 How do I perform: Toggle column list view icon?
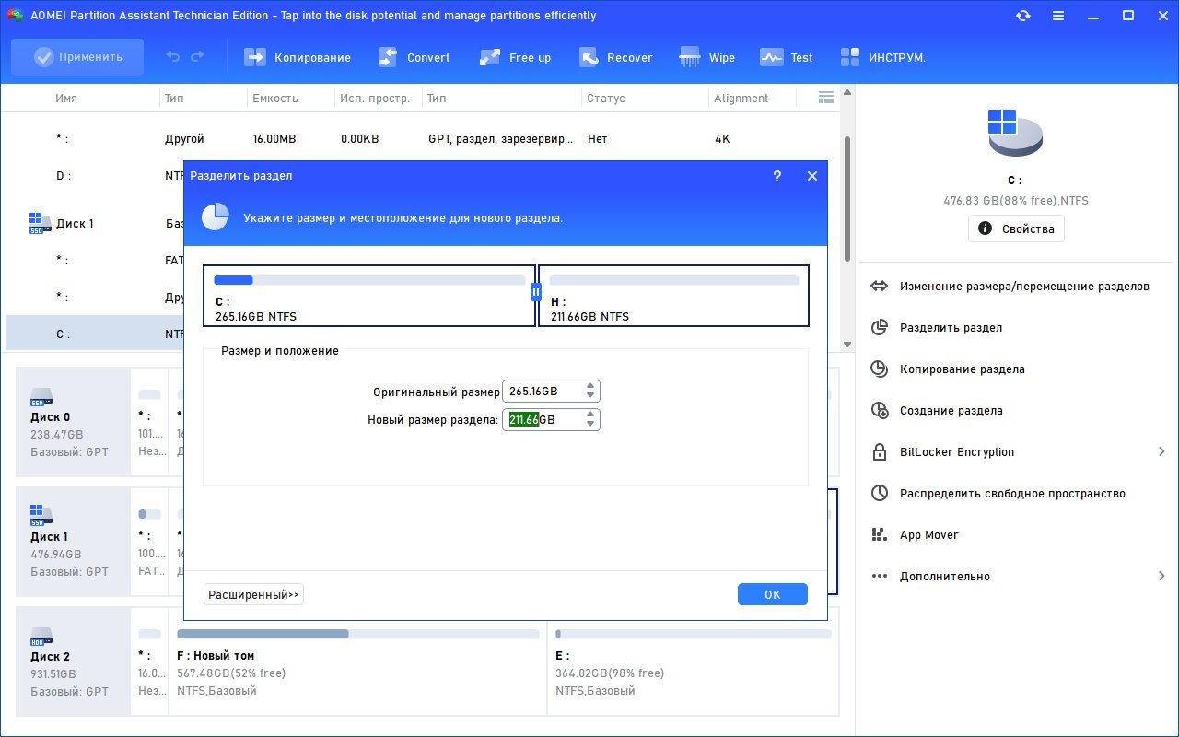tap(825, 98)
